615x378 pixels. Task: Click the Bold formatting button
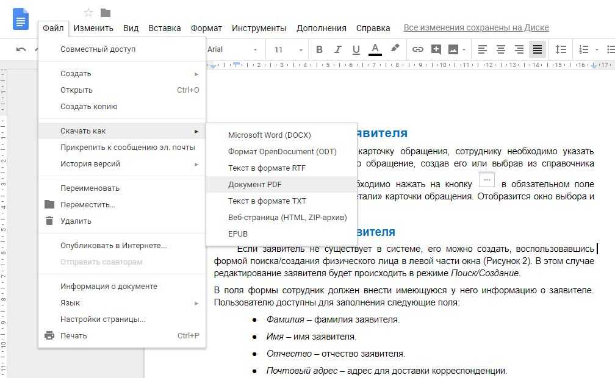coord(319,49)
